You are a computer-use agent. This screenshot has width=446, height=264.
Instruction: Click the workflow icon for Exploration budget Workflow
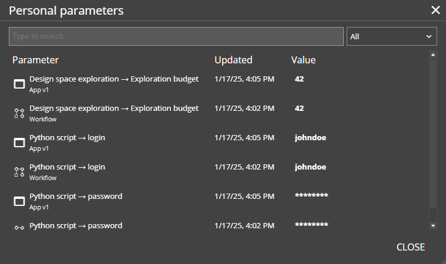[19, 113]
